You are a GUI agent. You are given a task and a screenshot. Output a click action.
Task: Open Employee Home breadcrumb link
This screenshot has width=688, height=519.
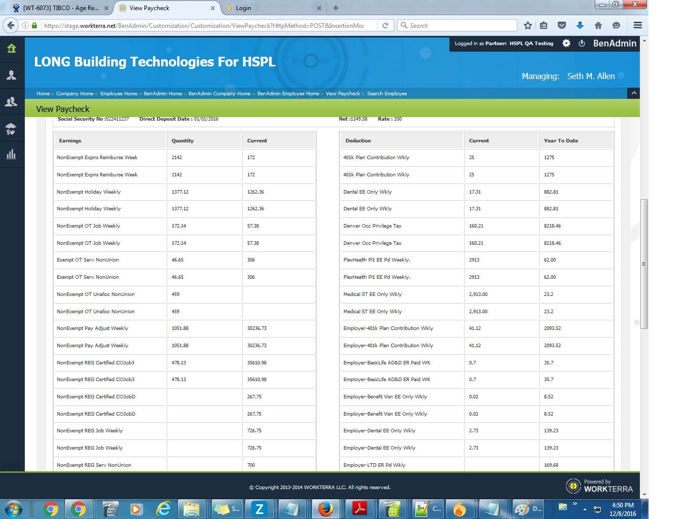tap(119, 94)
